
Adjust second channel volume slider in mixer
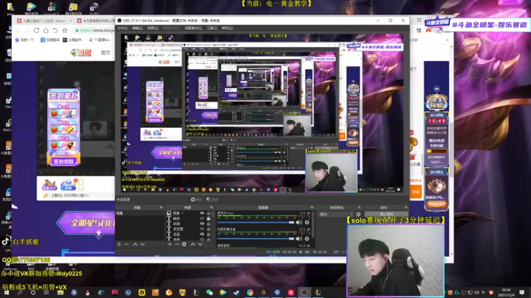(256, 238)
